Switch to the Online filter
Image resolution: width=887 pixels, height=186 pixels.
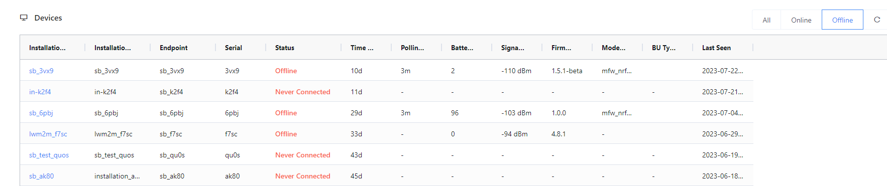coord(801,20)
